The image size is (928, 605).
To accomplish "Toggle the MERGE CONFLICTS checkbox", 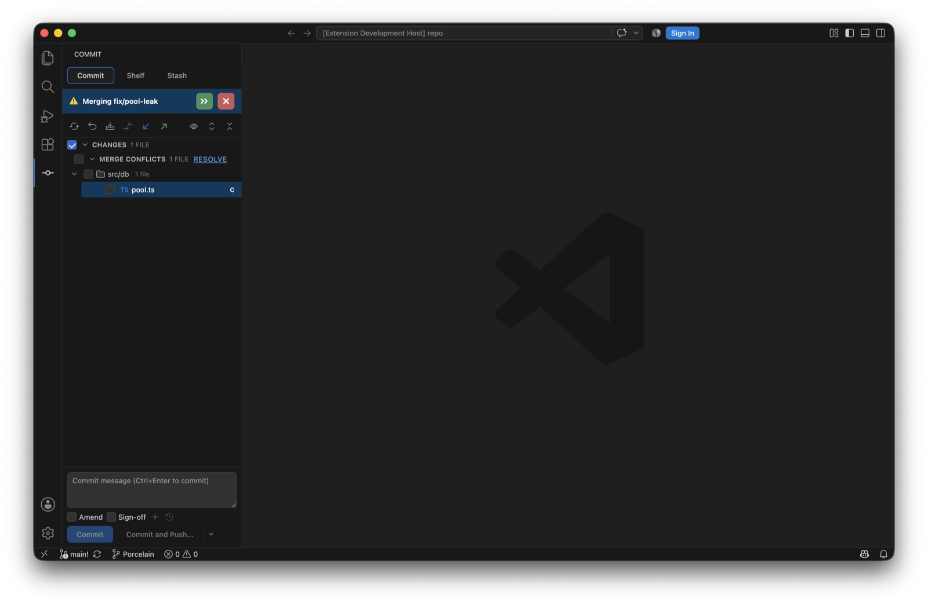I will click(79, 159).
